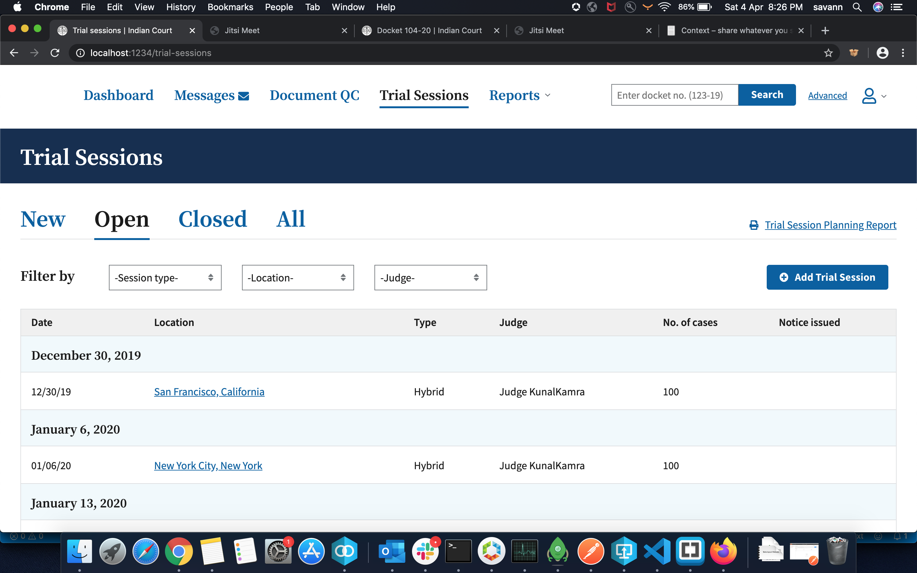Open Visual Studio Code from dock
The width and height of the screenshot is (917, 573).
(657, 551)
